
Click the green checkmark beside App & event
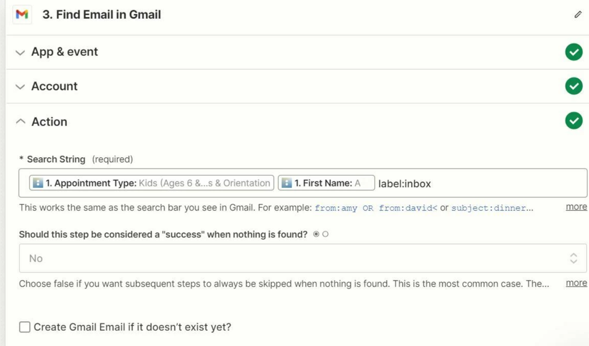pos(574,52)
